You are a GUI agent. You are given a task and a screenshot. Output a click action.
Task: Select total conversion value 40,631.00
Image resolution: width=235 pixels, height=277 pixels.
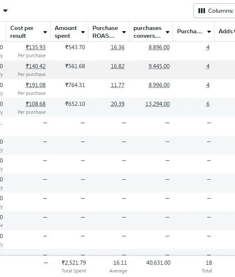coord(158,263)
